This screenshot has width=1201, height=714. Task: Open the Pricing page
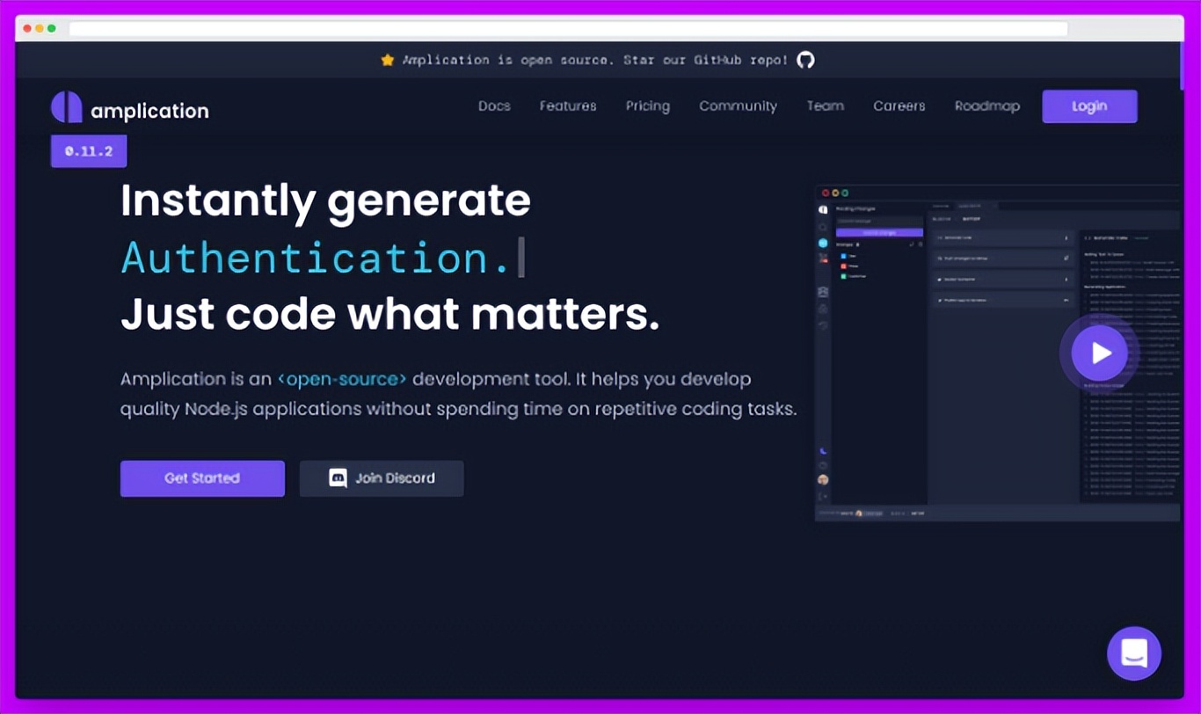click(x=648, y=106)
